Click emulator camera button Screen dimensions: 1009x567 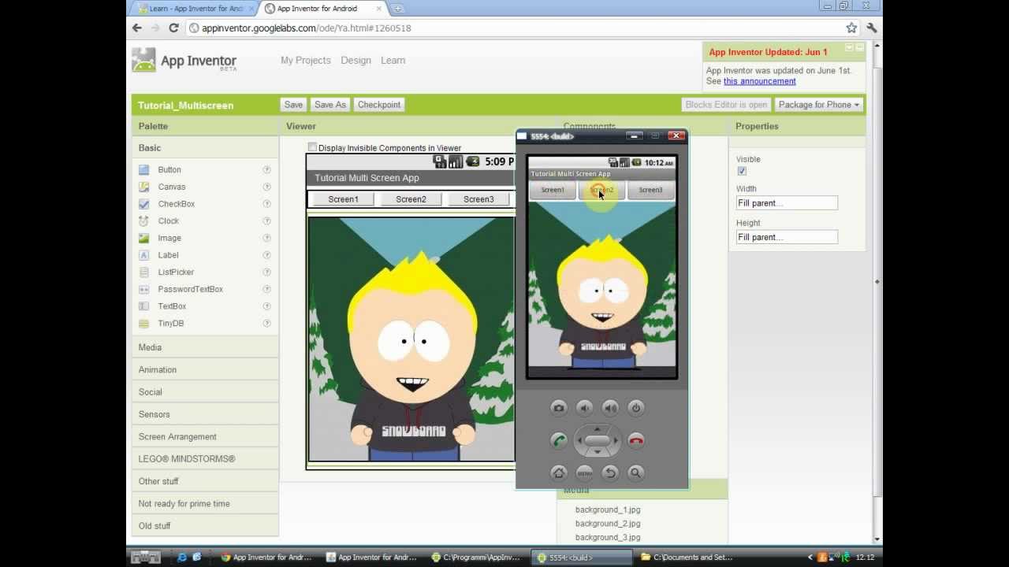coord(559,407)
